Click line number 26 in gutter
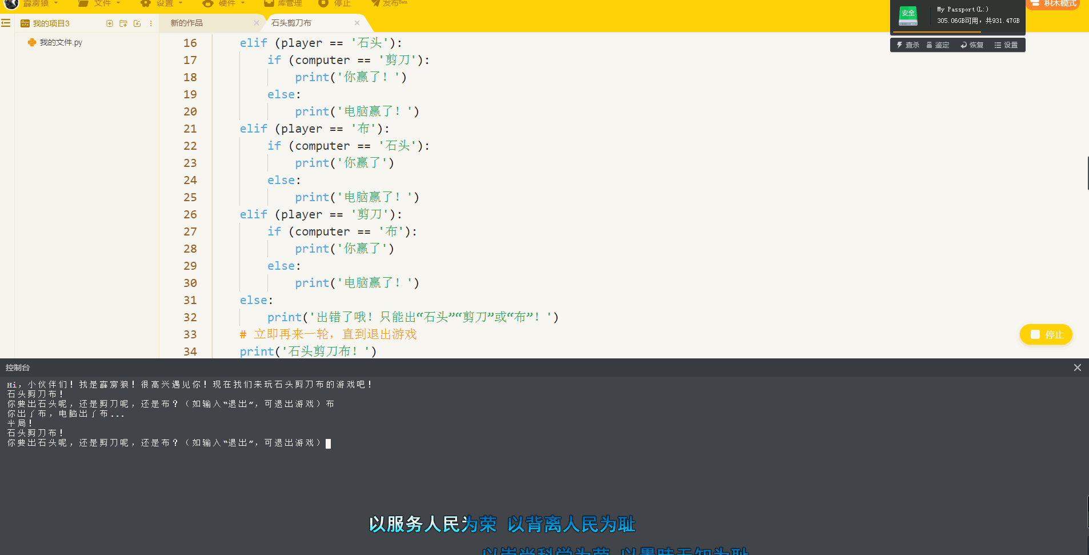 coord(190,214)
